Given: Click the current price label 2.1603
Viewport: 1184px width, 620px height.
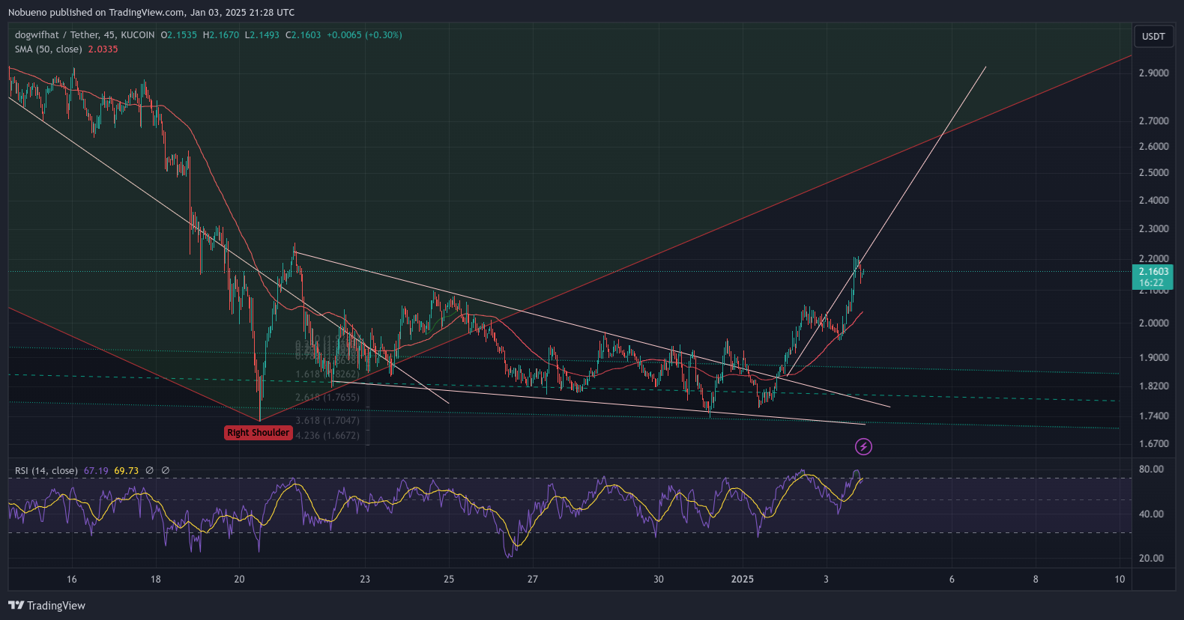Looking at the screenshot, I should tap(1153, 272).
